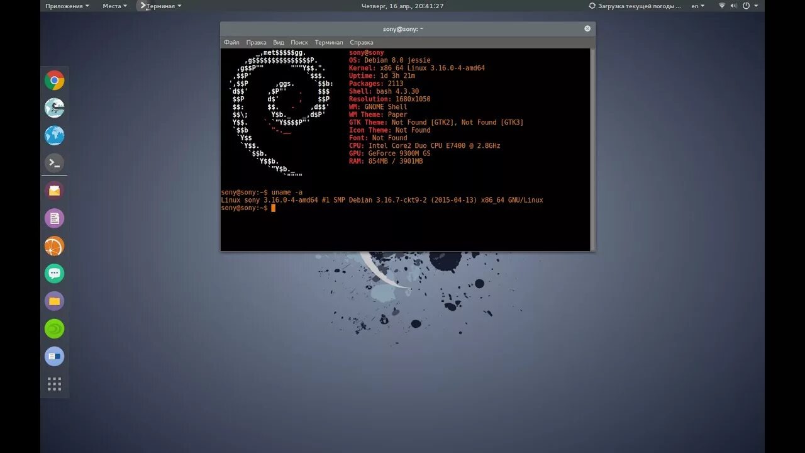Click the Packages value '2113'
Screen dimensions: 805x453
click(x=396, y=84)
